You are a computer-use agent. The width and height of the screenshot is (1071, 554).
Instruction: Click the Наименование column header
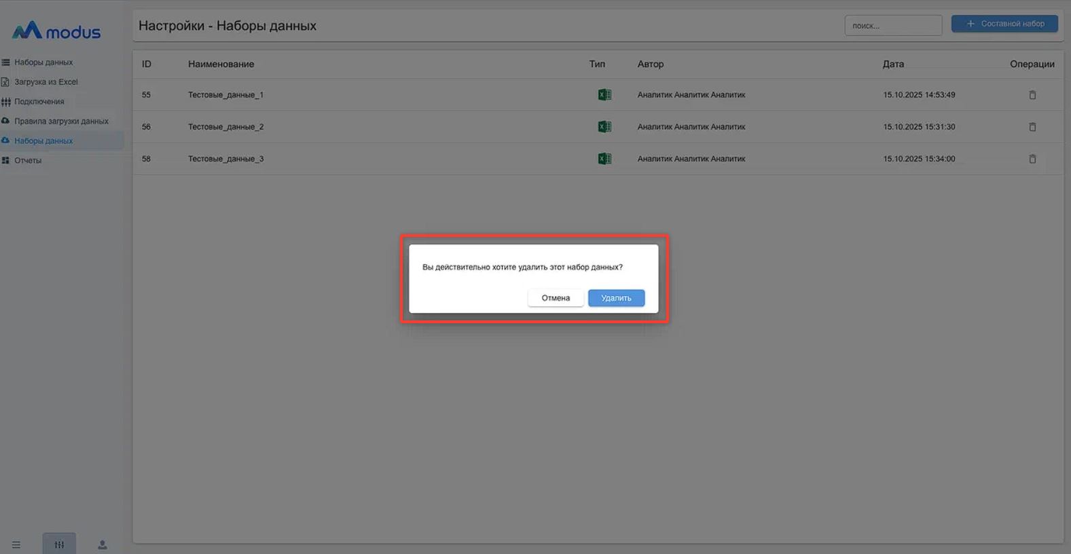coord(221,64)
